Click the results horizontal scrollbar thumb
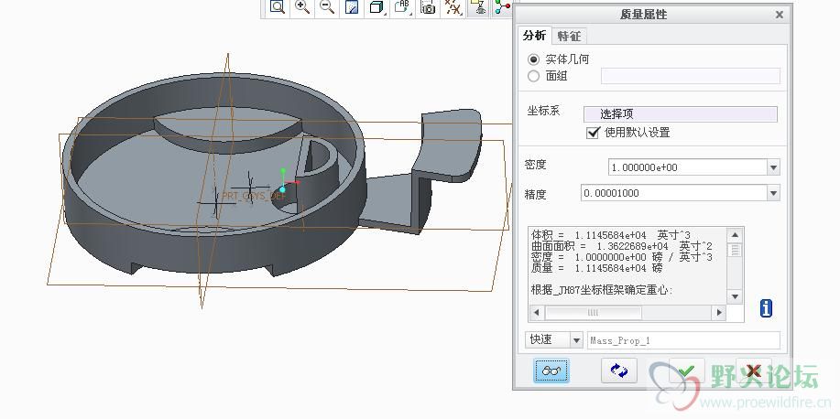This screenshot has height=419, width=840. pyautogui.click(x=593, y=313)
